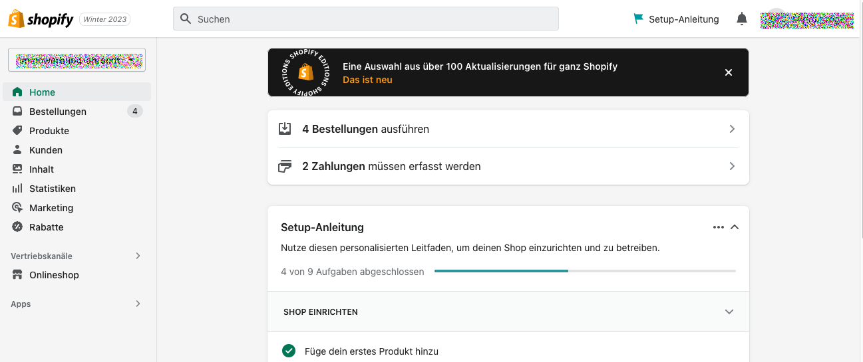This screenshot has height=362, width=863.
Task: Click the payment cards icon beside Zahlungen
Action: pyautogui.click(x=285, y=166)
